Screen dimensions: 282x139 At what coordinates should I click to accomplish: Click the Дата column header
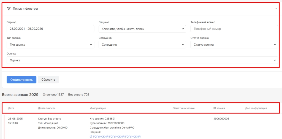(11, 108)
